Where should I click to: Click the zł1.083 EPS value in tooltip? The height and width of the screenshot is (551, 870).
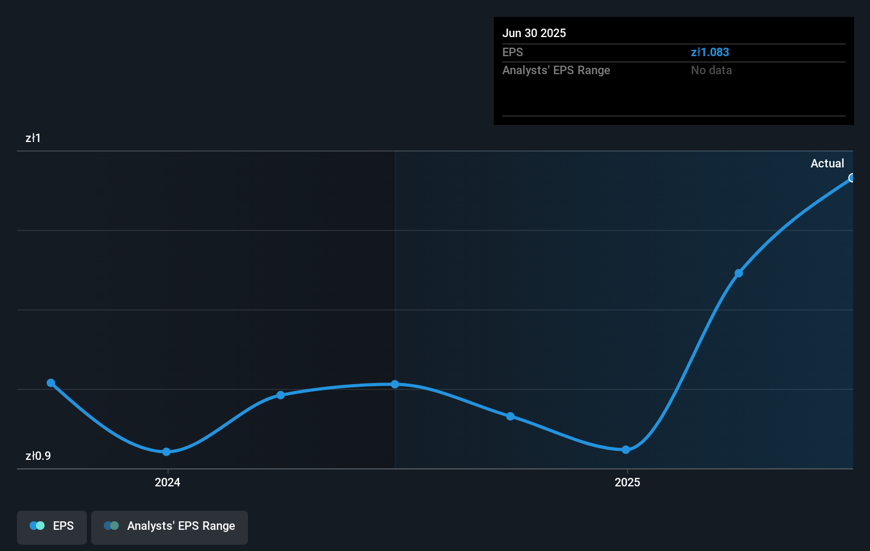(710, 52)
